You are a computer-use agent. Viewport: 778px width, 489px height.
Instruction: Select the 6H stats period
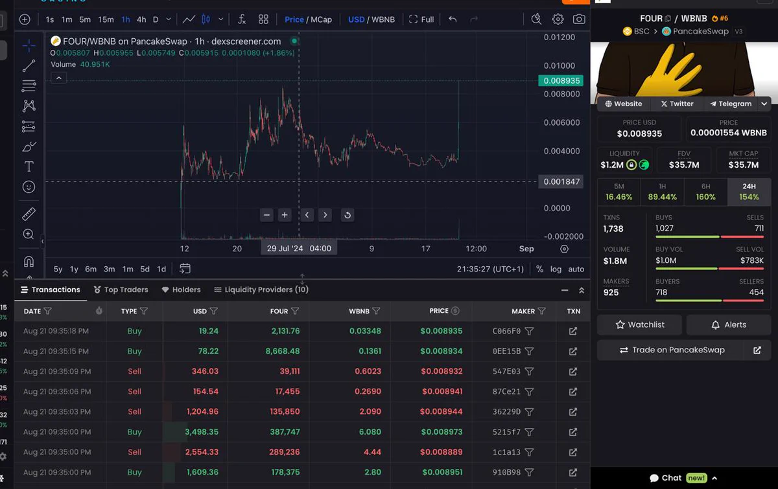(706, 192)
